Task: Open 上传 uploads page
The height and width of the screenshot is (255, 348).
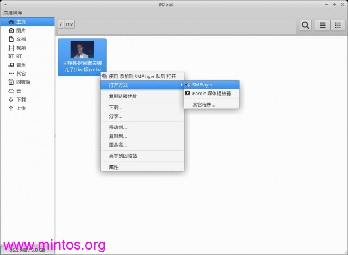Action: (28, 108)
